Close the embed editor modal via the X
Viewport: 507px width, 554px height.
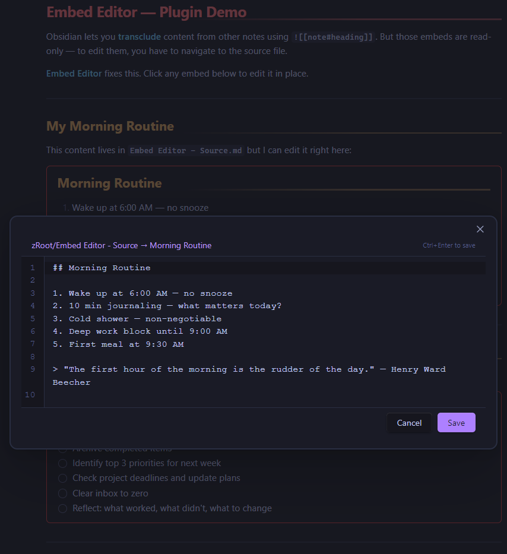(480, 229)
